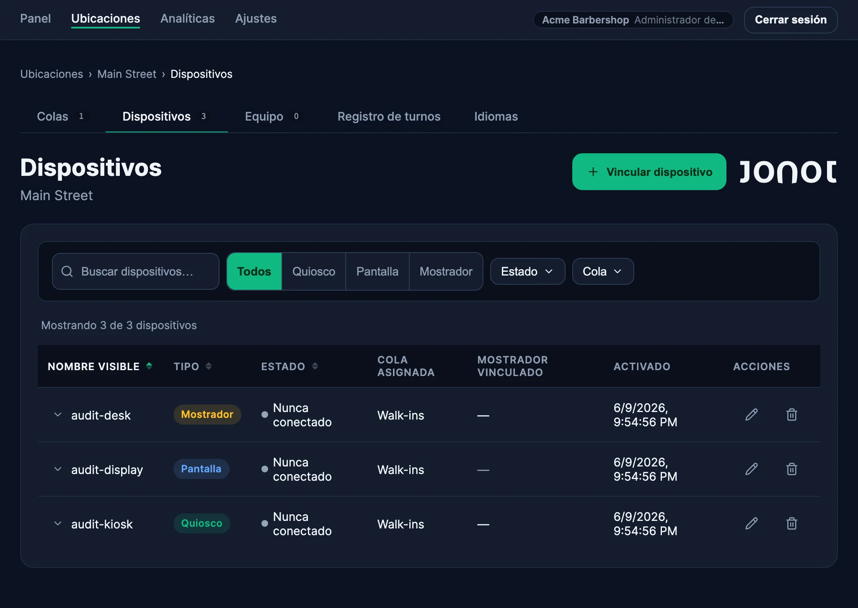The image size is (858, 608).
Task: Expand the audit-desk row
Action: tap(58, 415)
